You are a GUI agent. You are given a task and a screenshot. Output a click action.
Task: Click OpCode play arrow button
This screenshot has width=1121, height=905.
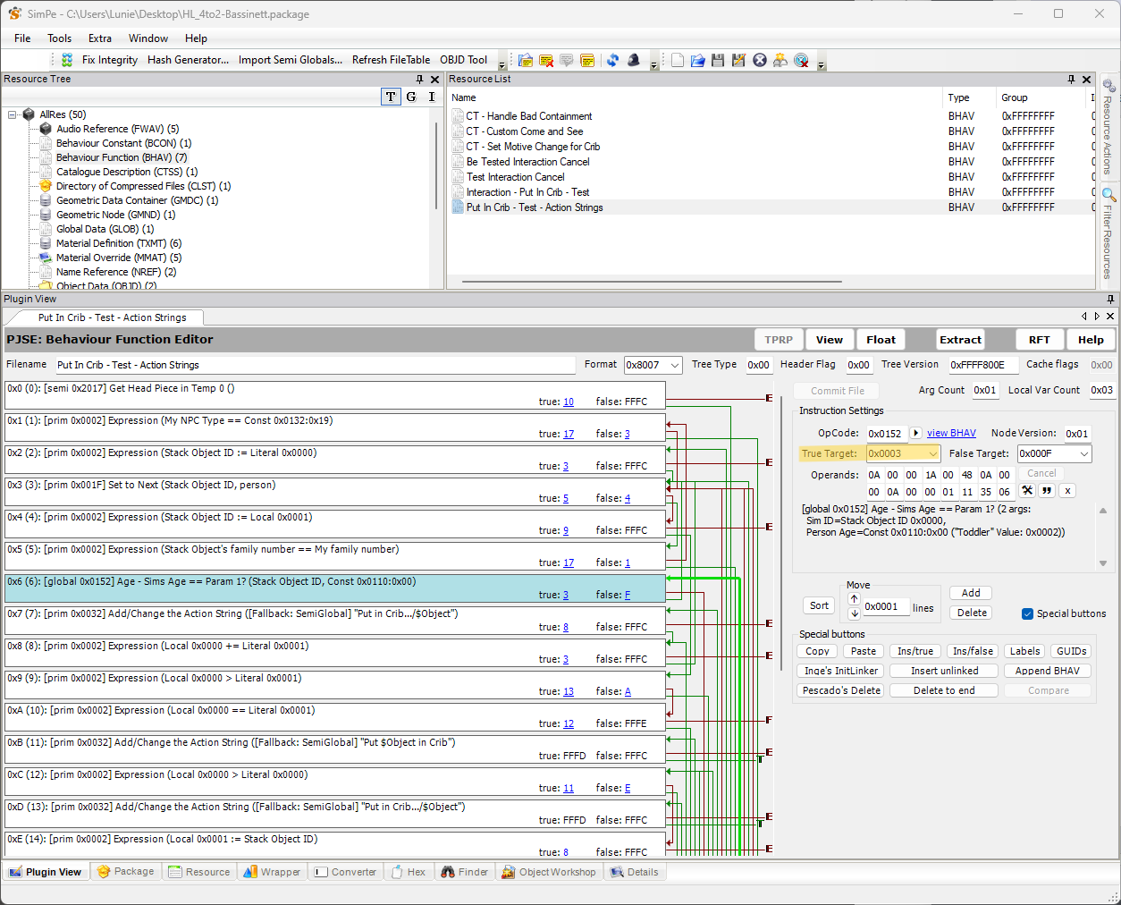(x=915, y=433)
